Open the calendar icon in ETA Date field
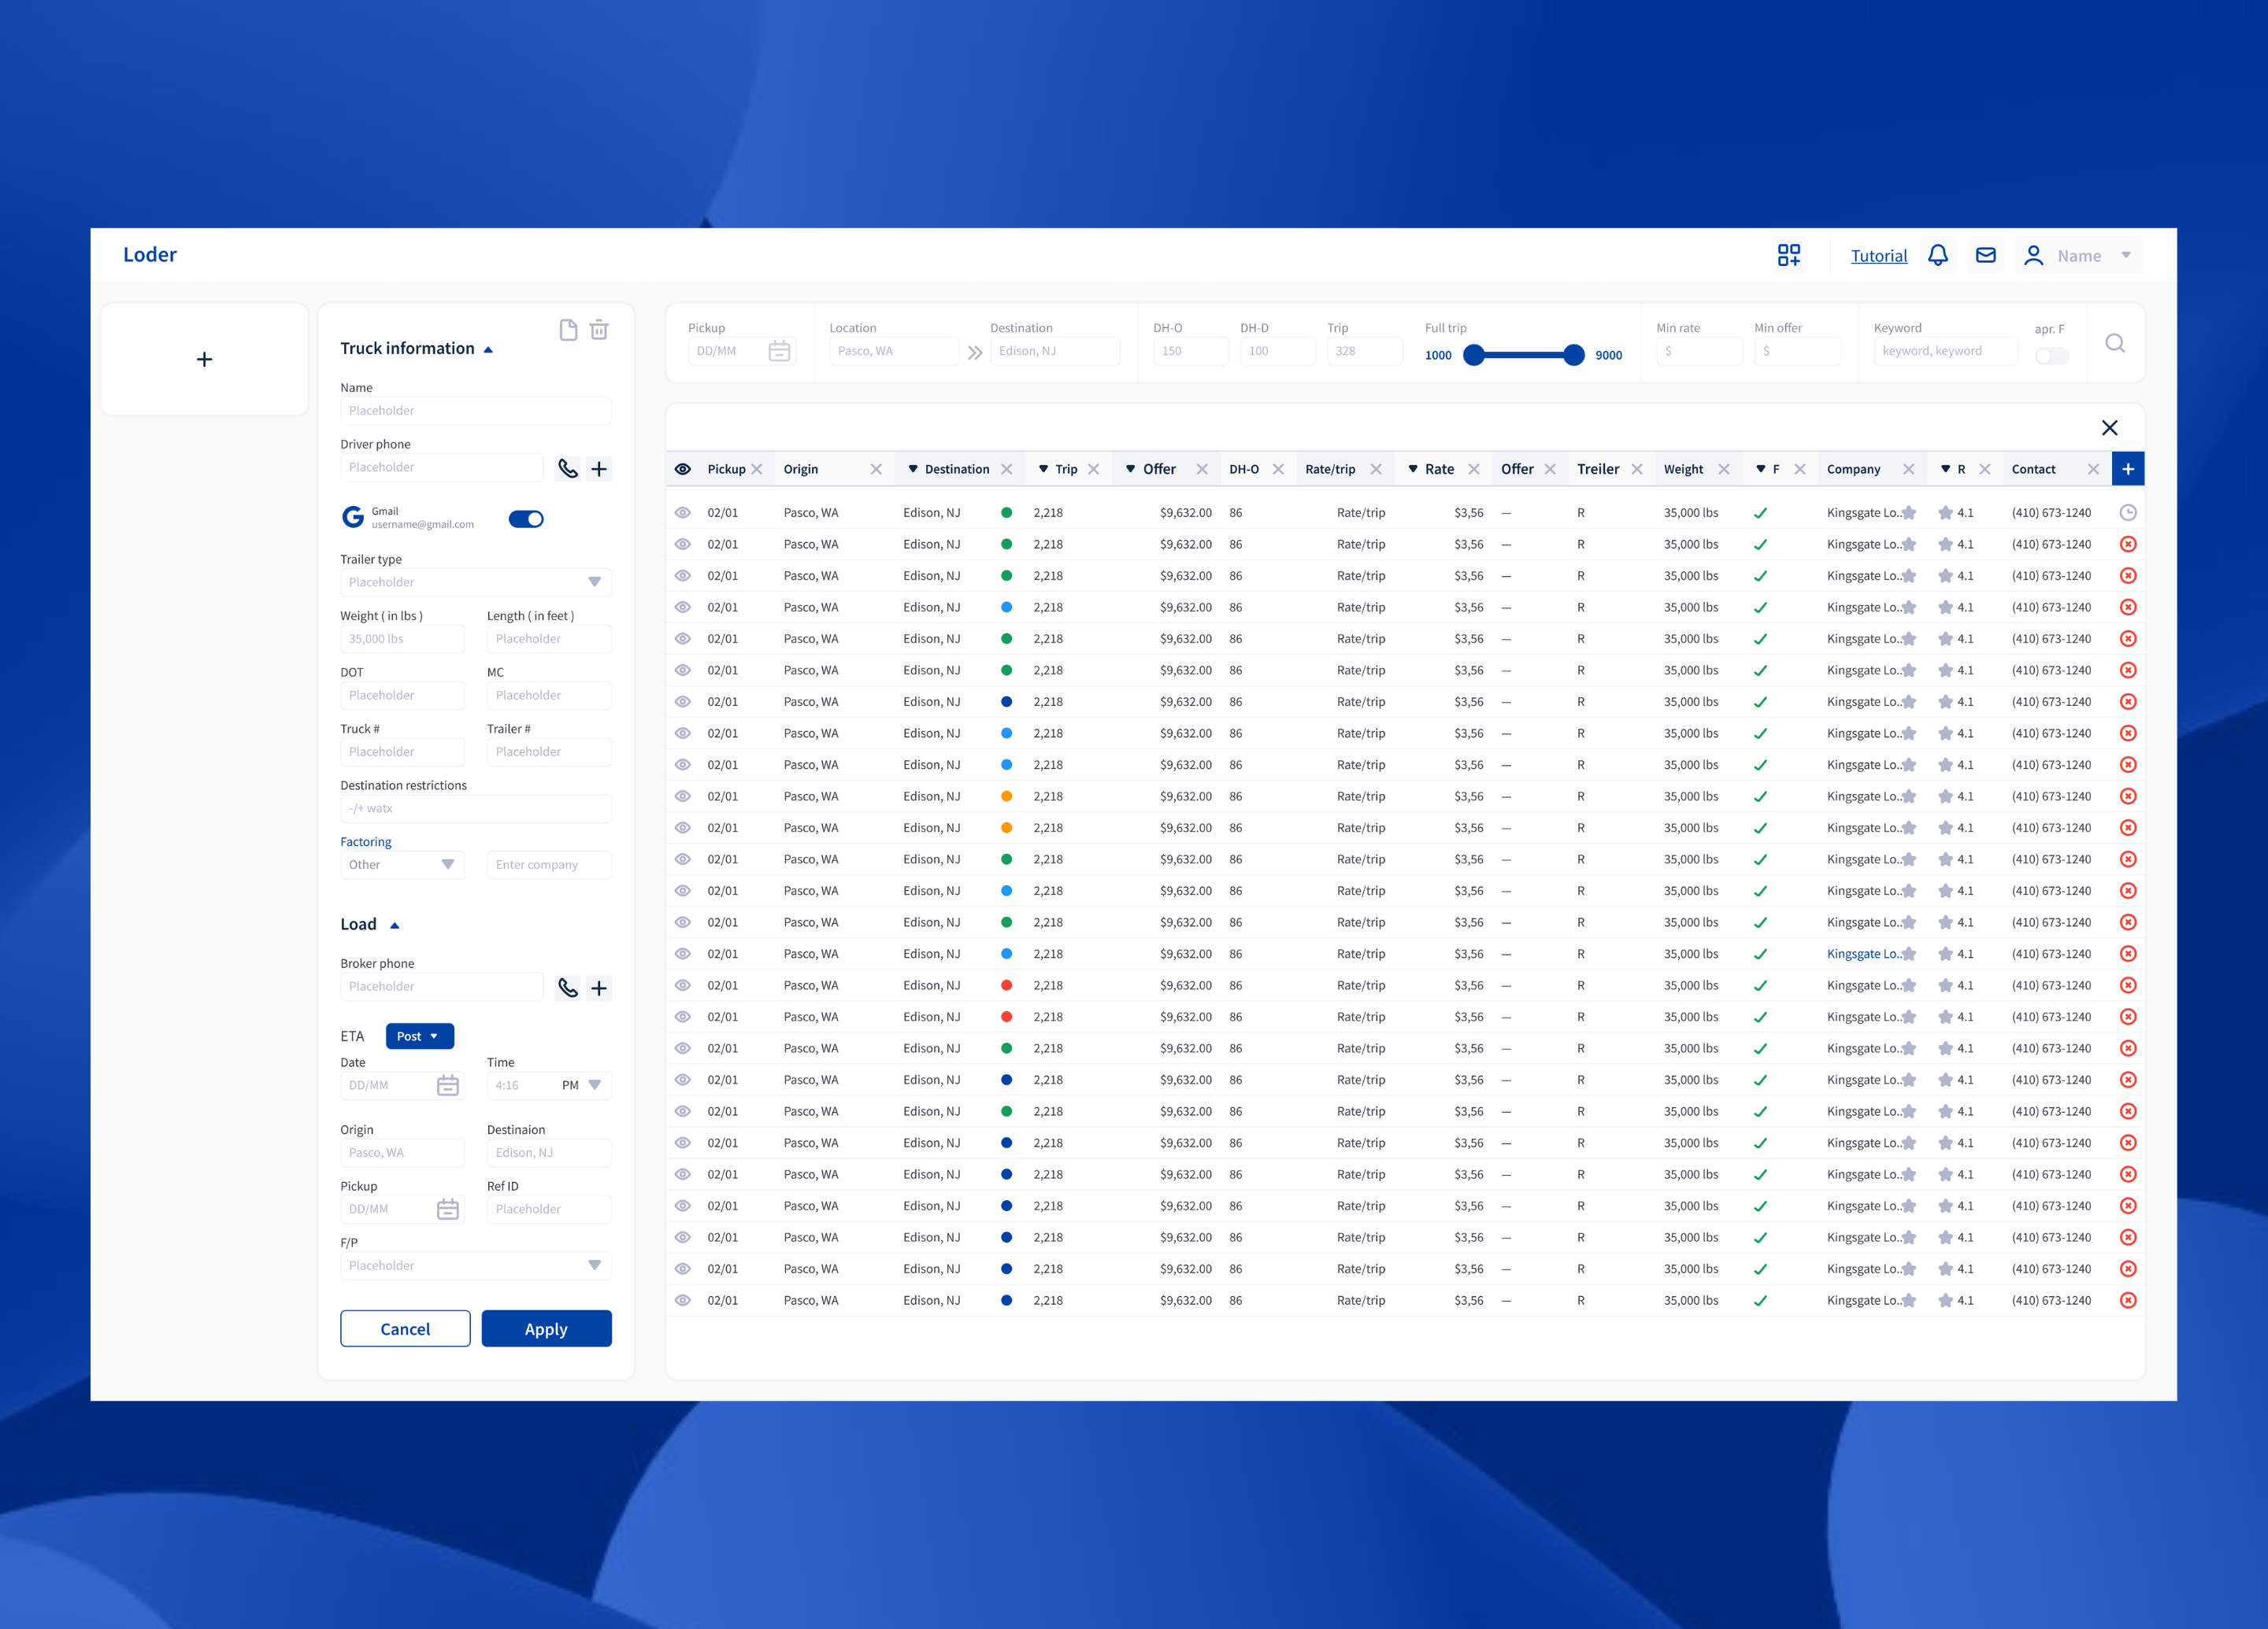 coord(448,1085)
